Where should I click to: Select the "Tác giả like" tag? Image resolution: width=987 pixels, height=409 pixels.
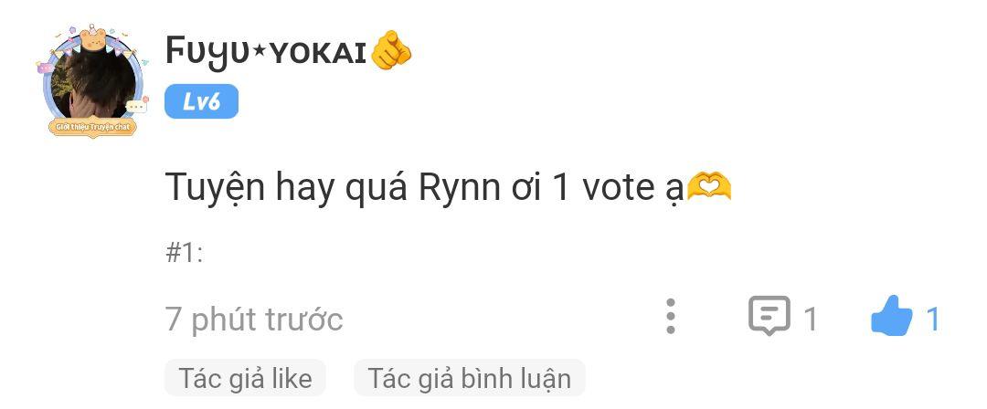pos(246,378)
